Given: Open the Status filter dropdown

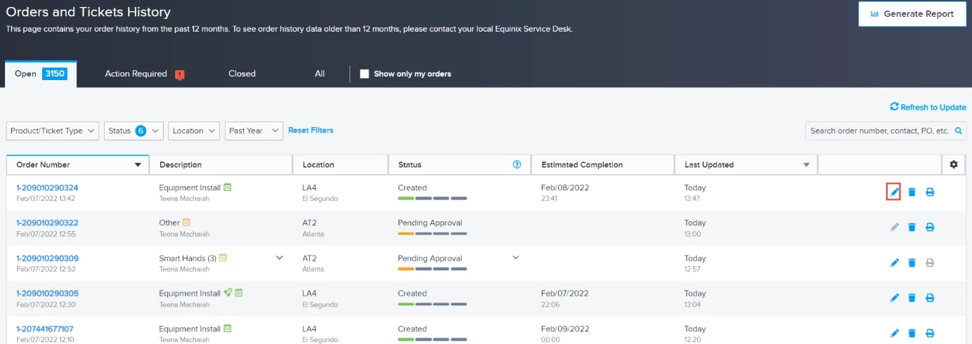Looking at the screenshot, I should point(134,131).
